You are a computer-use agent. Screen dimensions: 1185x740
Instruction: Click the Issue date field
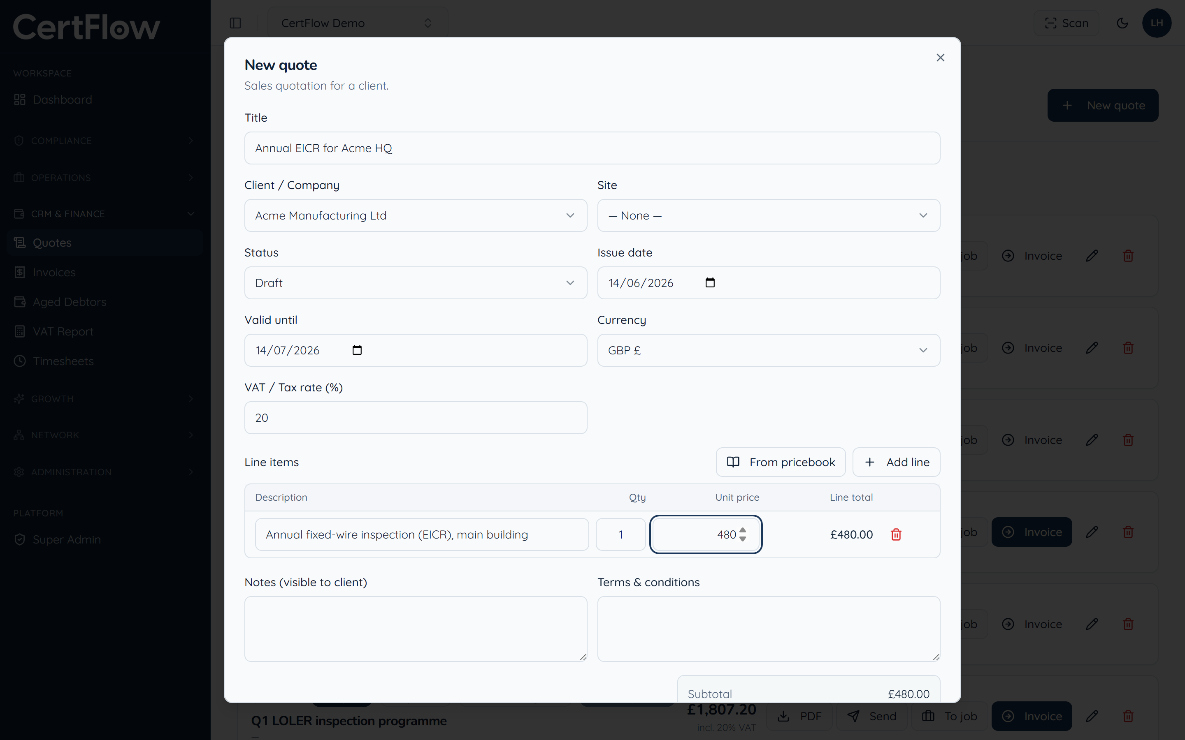tap(768, 283)
